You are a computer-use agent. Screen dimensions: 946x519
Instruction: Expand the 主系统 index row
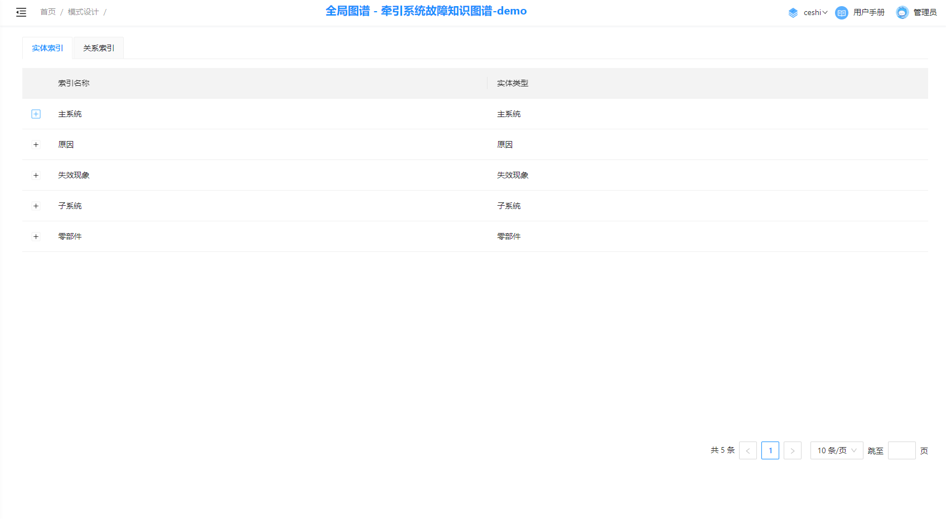click(x=36, y=114)
